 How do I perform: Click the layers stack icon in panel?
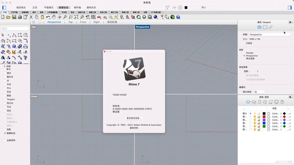(x=248, y=102)
